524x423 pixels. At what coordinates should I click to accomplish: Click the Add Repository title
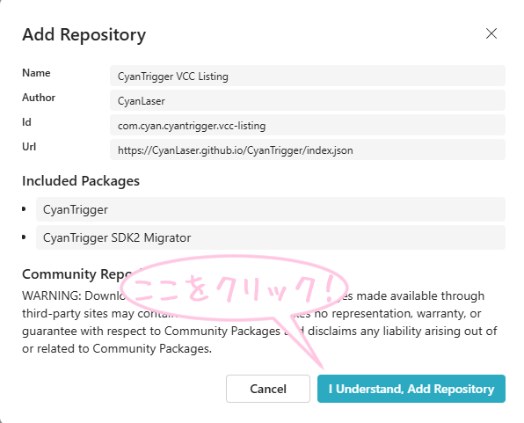coord(84,35)
